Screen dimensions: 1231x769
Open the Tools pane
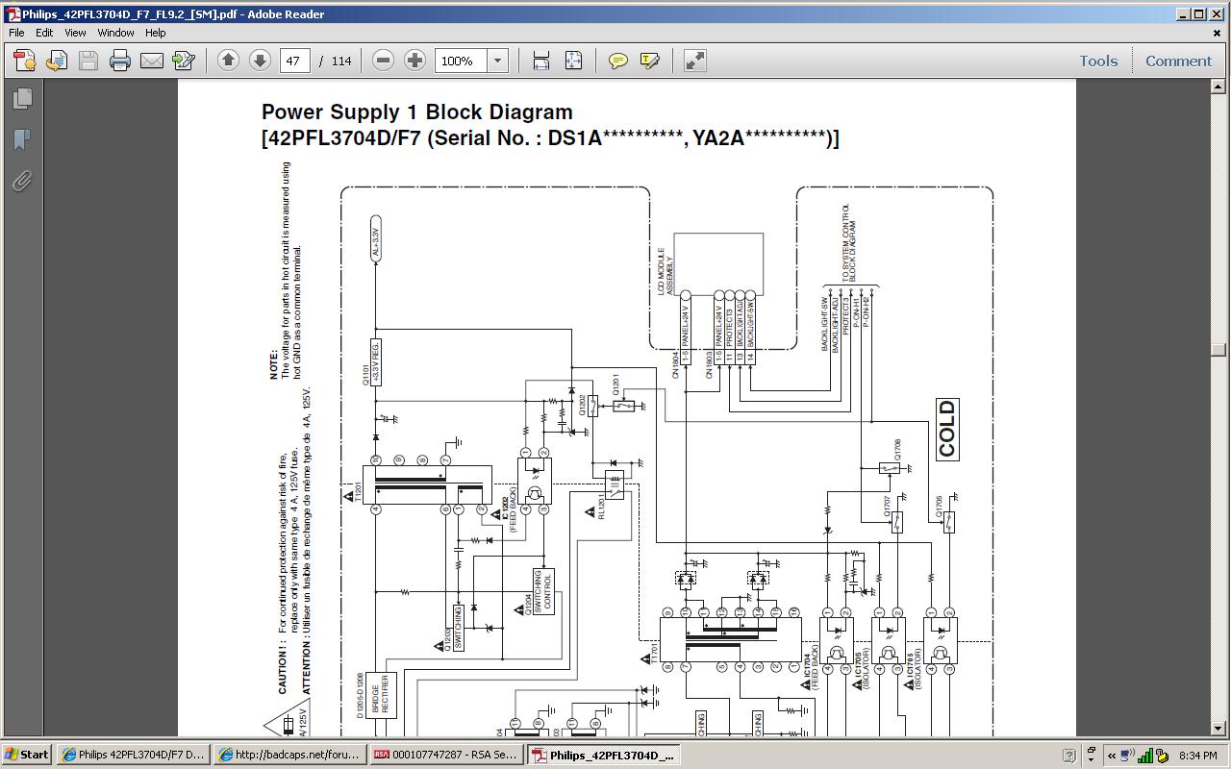1097,61
